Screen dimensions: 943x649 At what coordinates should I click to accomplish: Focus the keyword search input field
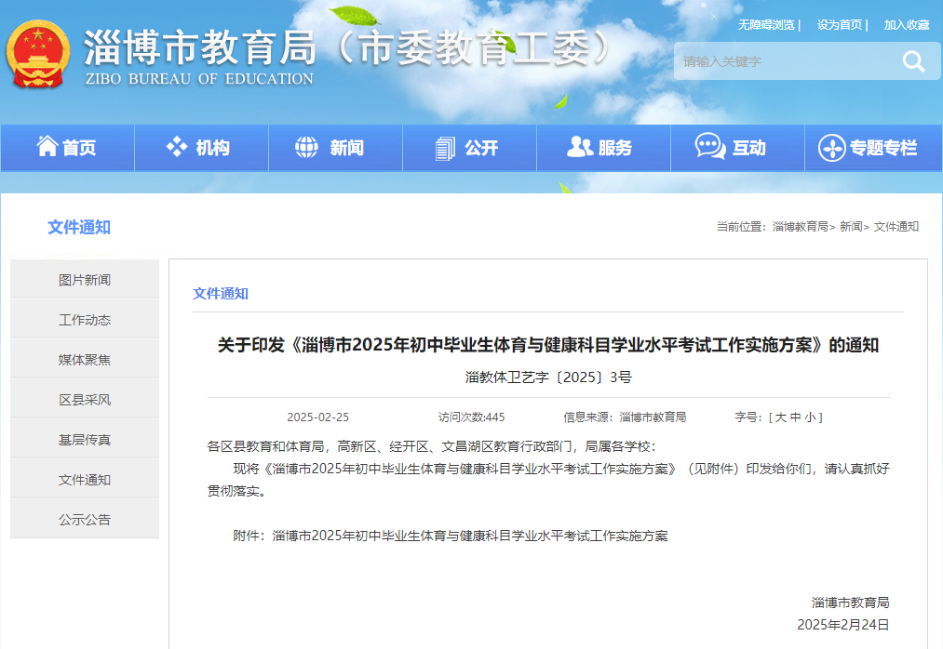pos(782,62)
